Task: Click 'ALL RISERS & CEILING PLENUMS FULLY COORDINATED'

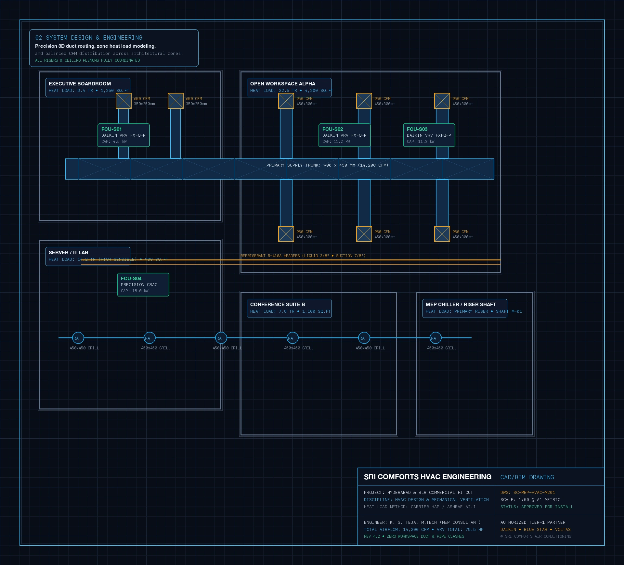Action: click(x=87, y=60)
